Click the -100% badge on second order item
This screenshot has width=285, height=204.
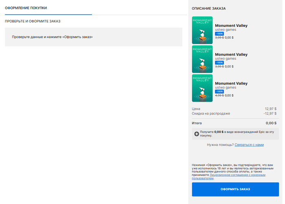click(x=219, y=63)
